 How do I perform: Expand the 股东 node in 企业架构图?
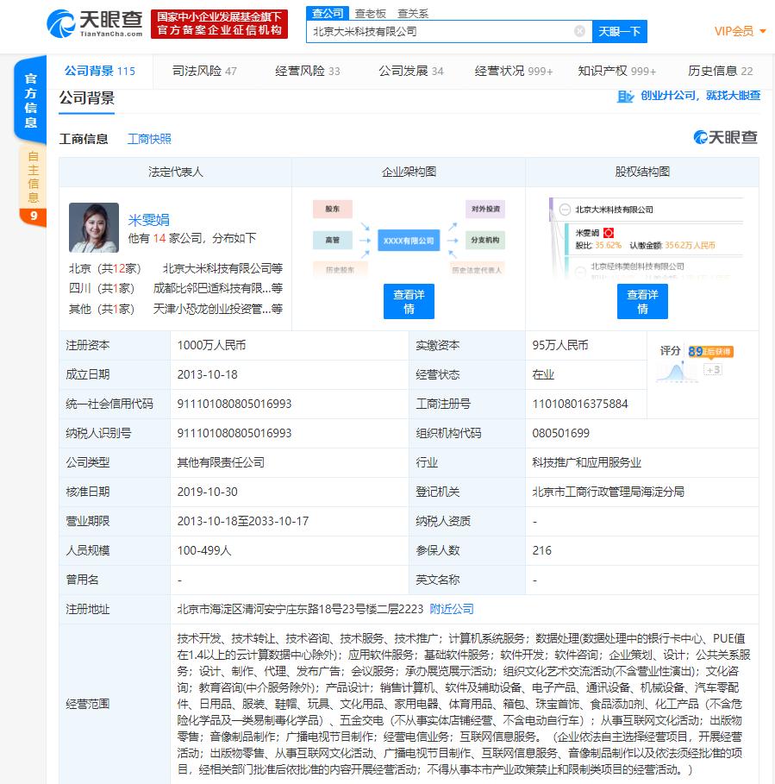332,209
